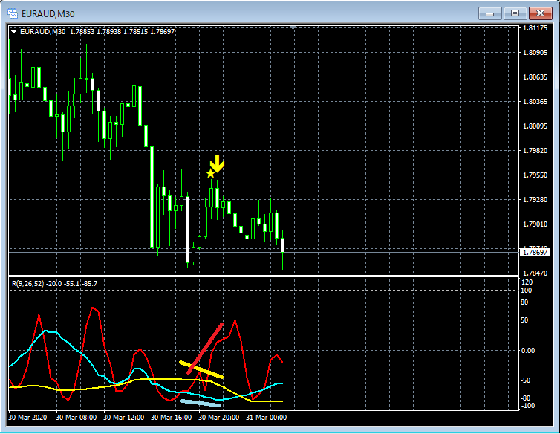Click the 30 Mar 16:00 time label
The height and width of the screenshot is (434, 560).
point(171,417)
